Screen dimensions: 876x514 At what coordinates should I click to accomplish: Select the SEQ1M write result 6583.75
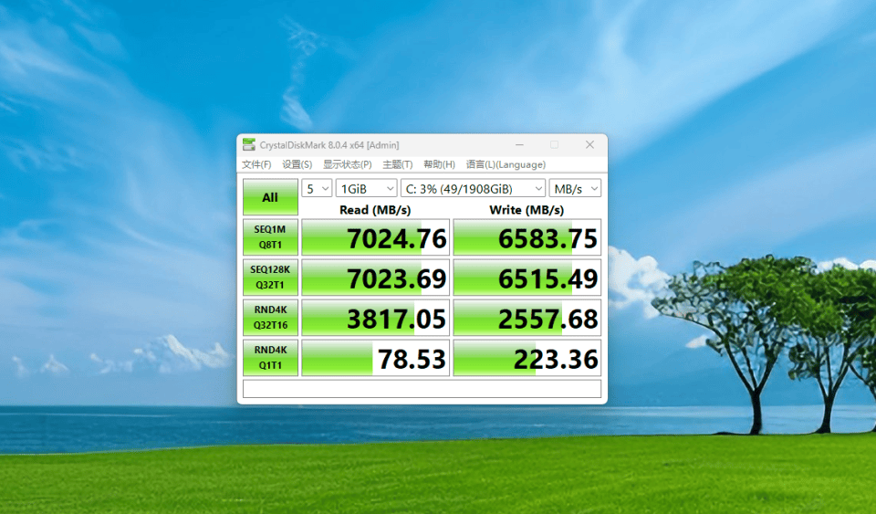[527, 237]
